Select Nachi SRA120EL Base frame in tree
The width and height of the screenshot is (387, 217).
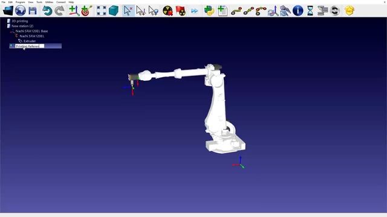pyautogui.click(x=31, y=31)
